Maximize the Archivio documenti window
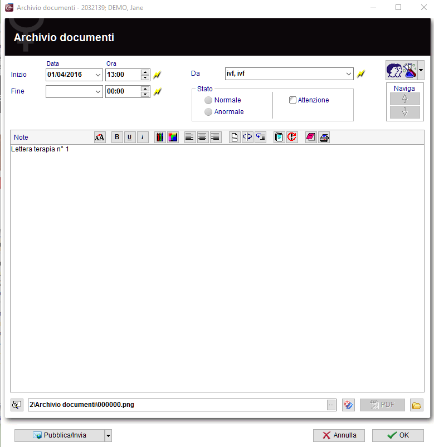This screenshot has height=447, width=434. point(398,7)
